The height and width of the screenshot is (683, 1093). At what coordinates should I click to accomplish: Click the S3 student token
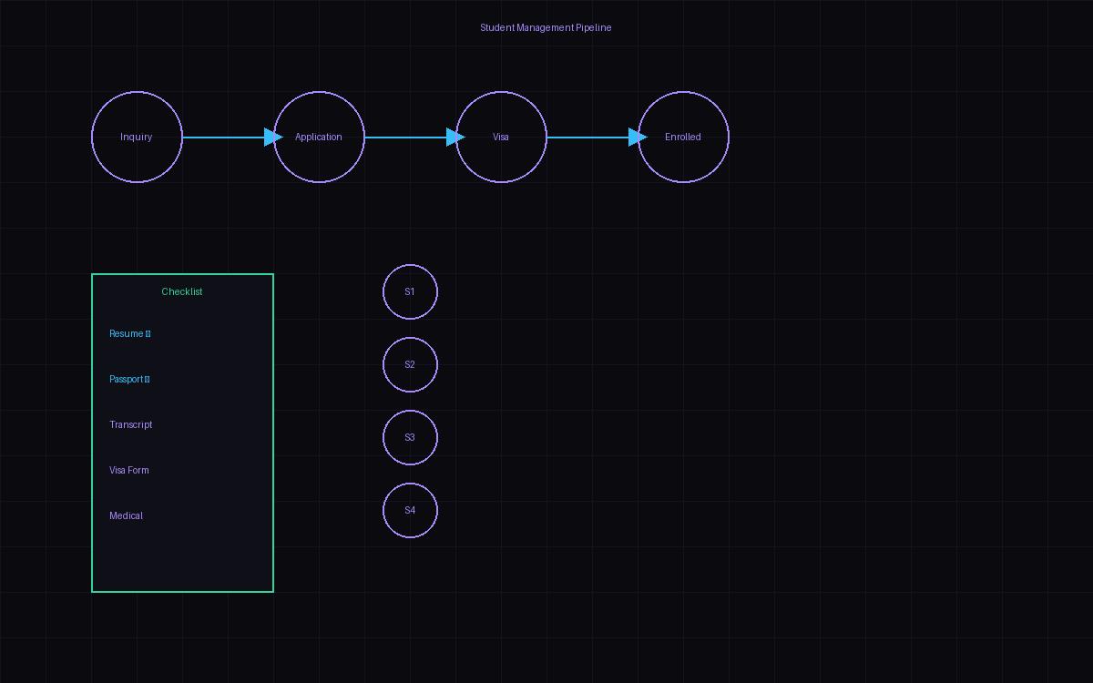pyautogui.click(x=410, y=437)
